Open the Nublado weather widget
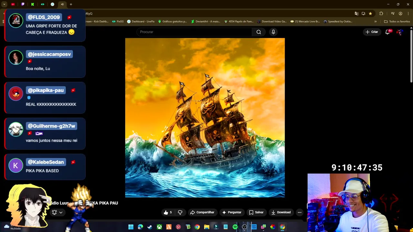The width and height of the screenshot is (413, 232). tap(13, 227)
